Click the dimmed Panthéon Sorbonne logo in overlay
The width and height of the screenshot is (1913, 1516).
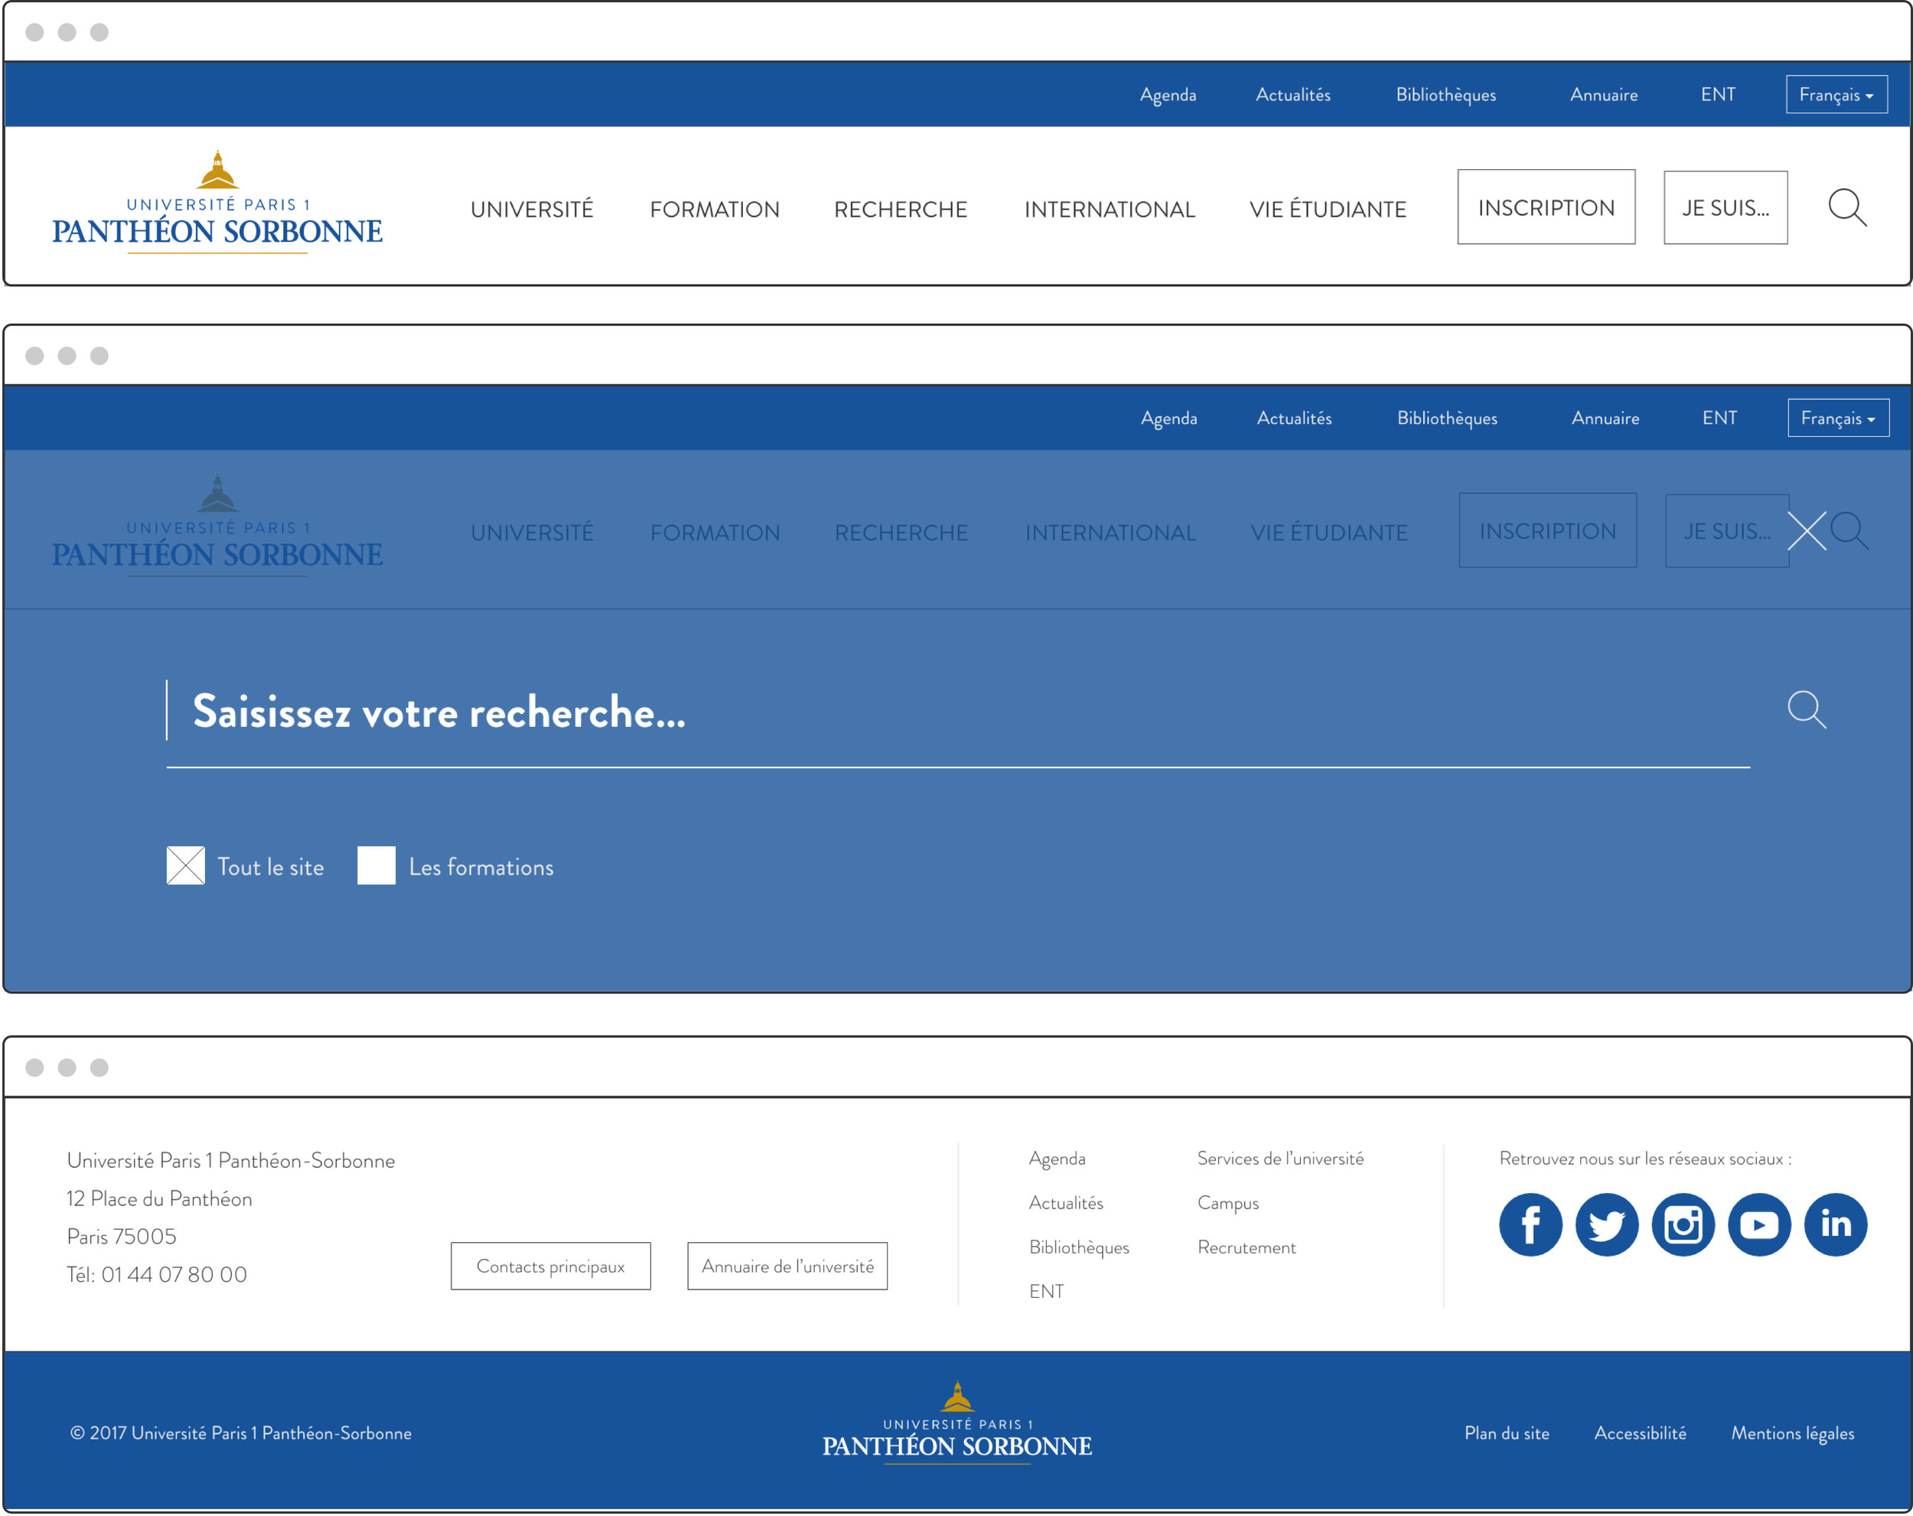(x=217, y=527)
